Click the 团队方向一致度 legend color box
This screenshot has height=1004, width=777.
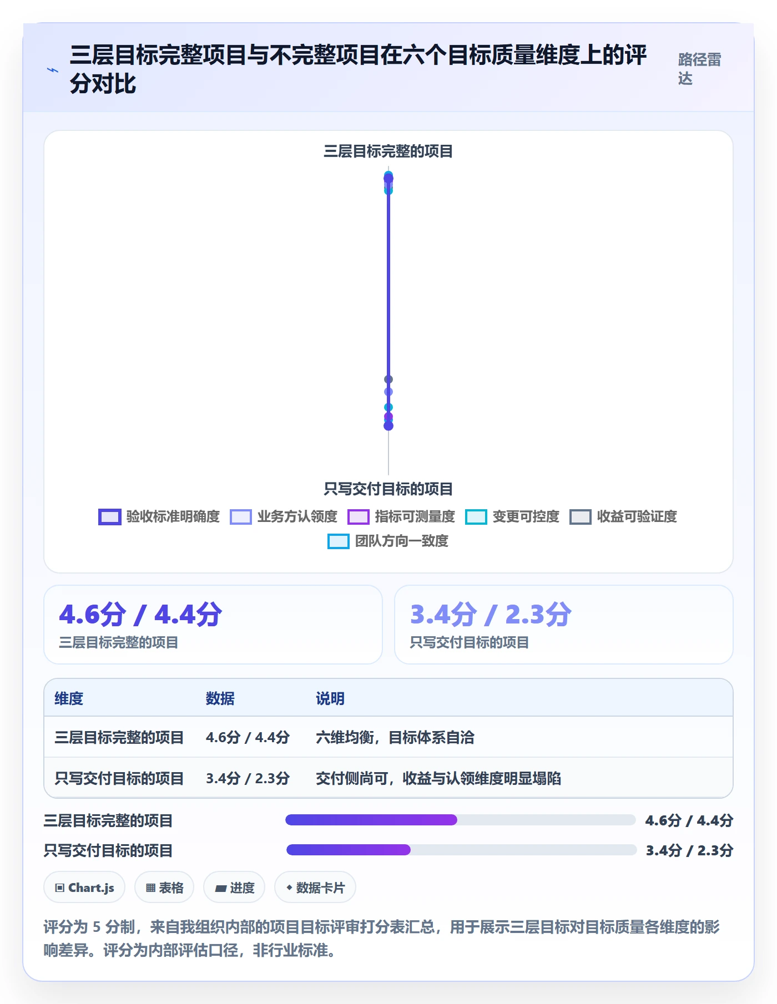[x=339, y=541]
